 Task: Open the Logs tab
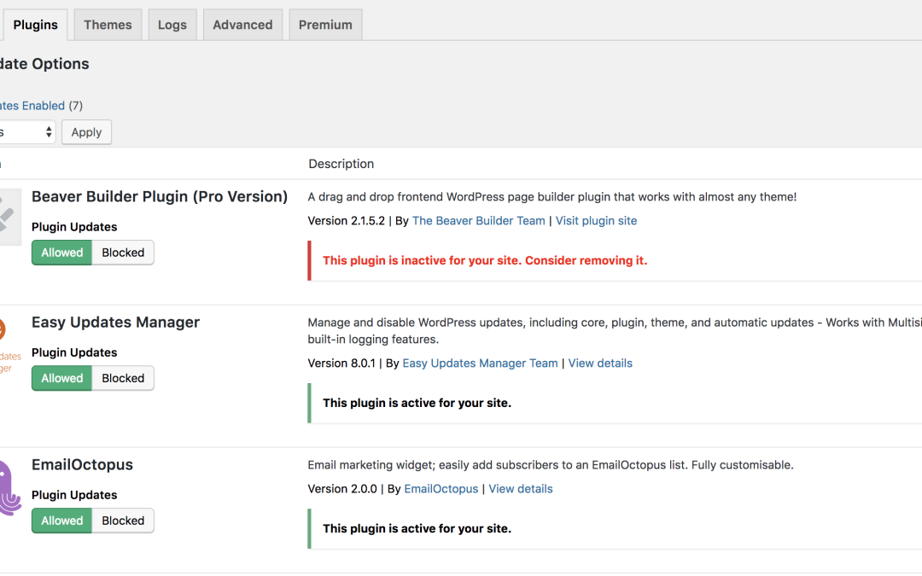(172, 25)
